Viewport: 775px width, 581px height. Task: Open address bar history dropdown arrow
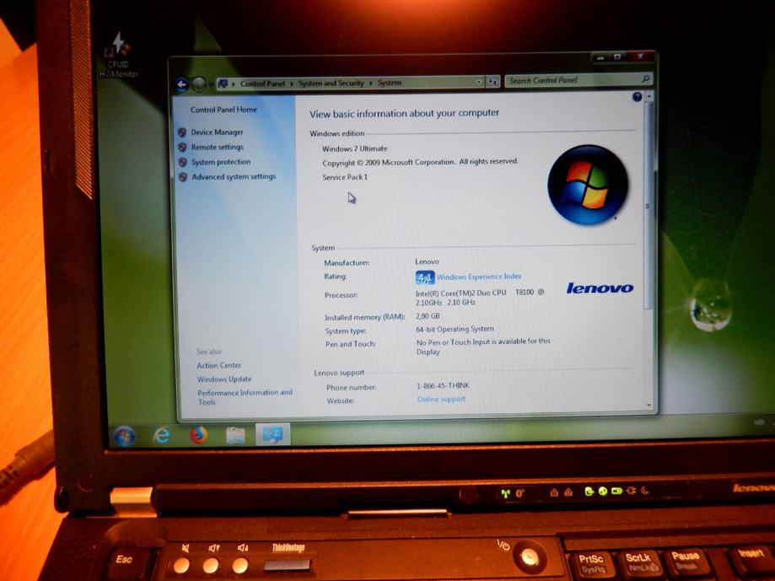[x=478, y=82]
